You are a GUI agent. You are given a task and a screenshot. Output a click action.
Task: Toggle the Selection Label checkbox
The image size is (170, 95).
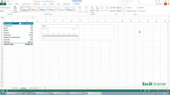click(x=126, y=11)
